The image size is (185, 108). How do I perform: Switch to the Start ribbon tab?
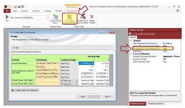15,11
